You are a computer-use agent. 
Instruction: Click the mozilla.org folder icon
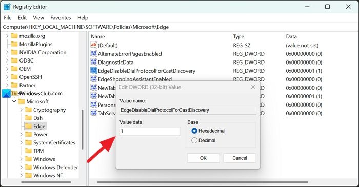click(x=14, y=36)
